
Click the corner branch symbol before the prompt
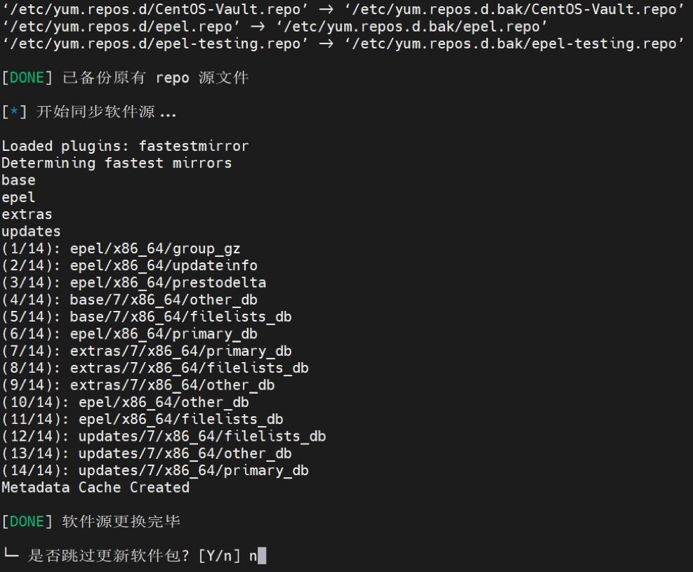pyautogui.click(x=11, y=553)
